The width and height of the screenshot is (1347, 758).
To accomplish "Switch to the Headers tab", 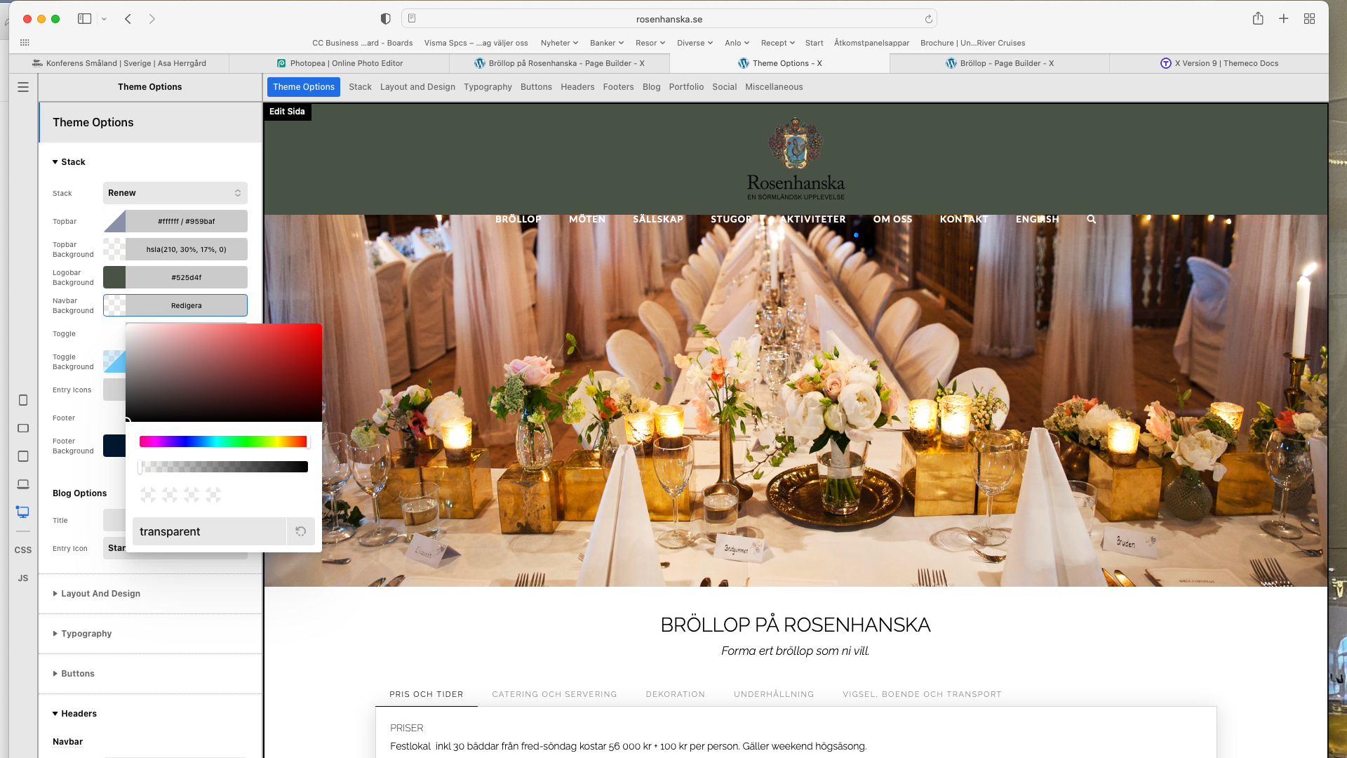I will point(577,87).
